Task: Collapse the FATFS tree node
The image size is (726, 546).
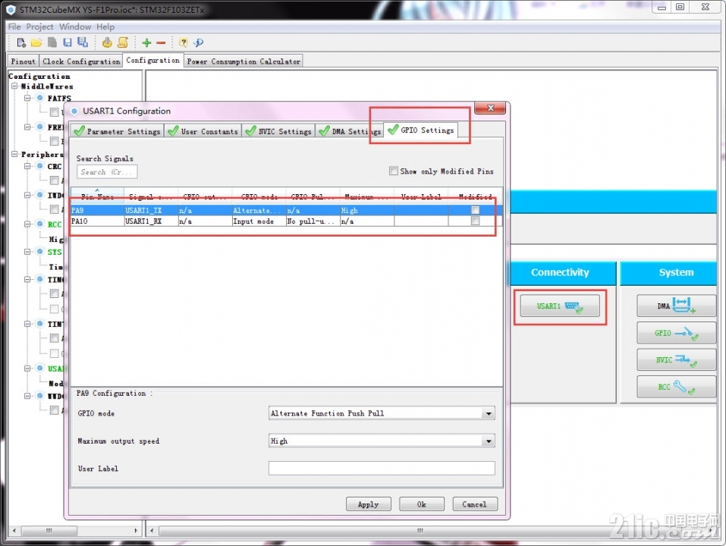Action: pos(28,98)
